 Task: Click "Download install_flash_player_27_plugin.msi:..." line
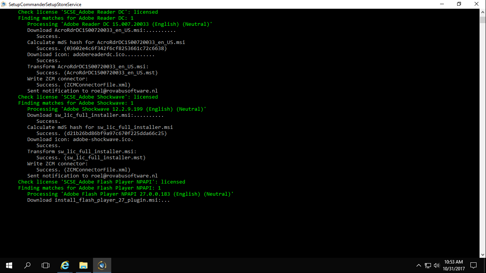tap(99, 200)
